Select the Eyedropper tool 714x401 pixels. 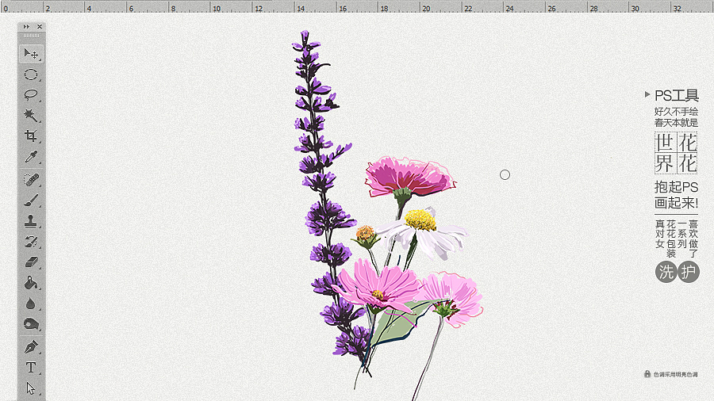pos(31,156)
